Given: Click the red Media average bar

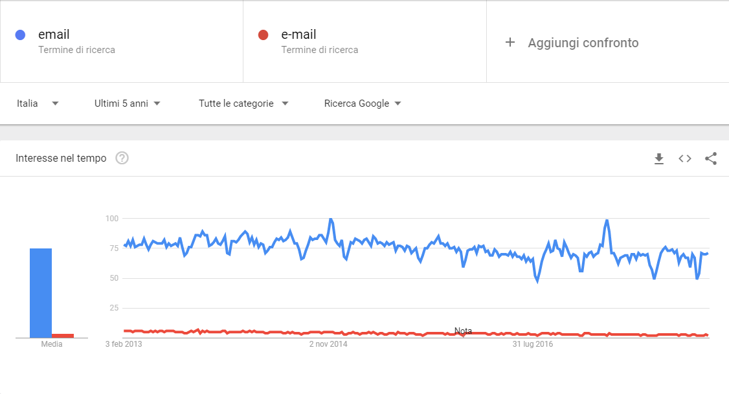Looking at the screenshot, I should [x=63, y=336].
